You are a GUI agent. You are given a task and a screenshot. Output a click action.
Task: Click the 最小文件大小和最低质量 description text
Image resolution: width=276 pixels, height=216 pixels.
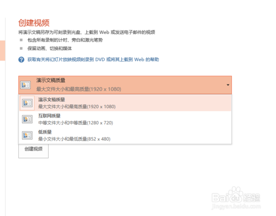point(75,139)
